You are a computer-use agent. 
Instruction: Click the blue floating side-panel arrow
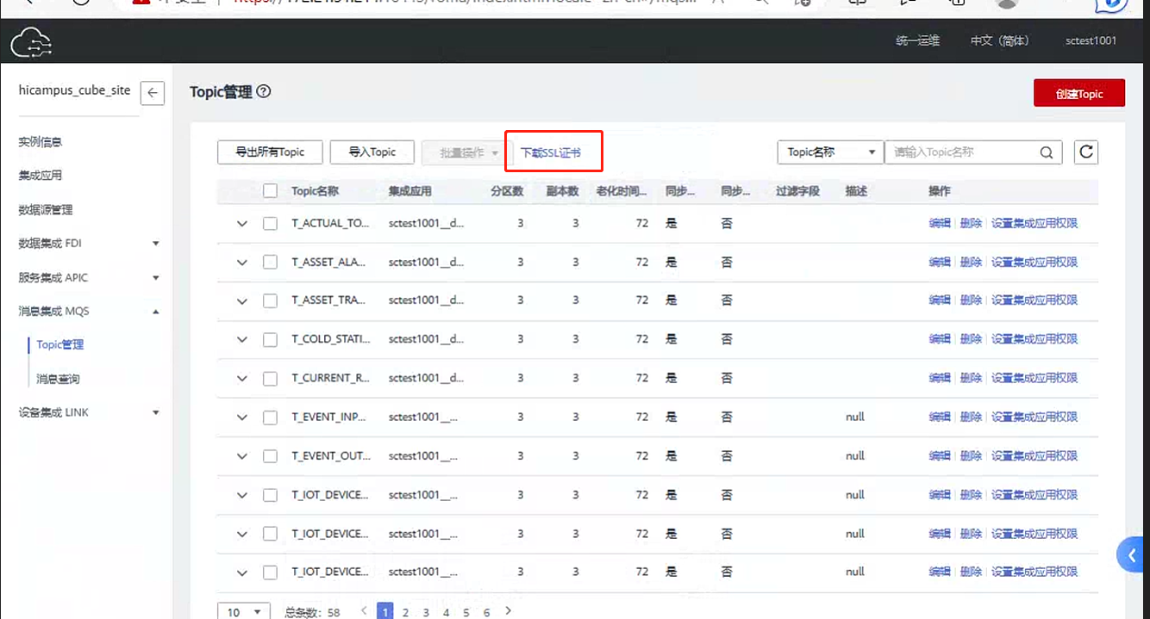tap(1133, 555)
